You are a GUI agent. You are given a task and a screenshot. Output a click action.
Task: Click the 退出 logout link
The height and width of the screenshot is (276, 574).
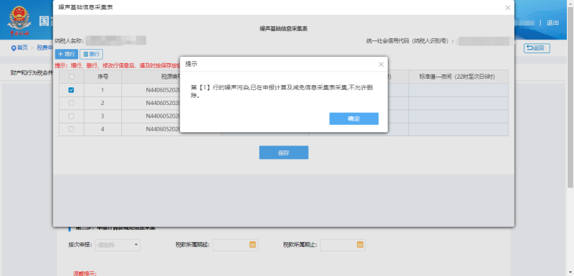553,23
